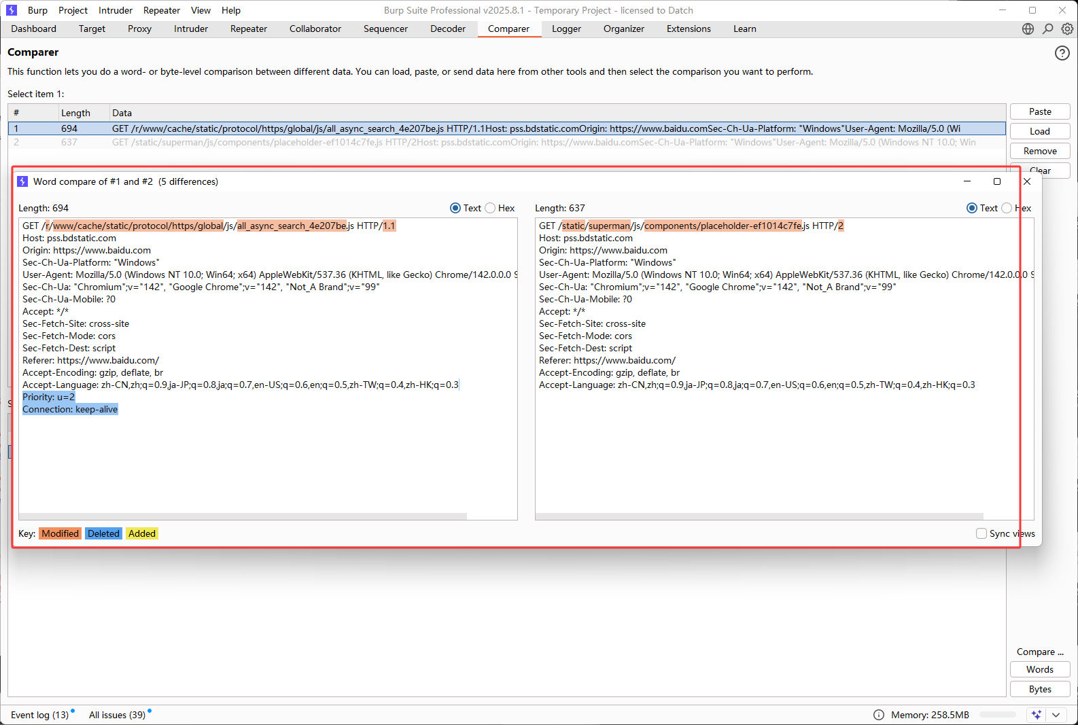Click the Burp Suite logo icon in title bar
This screenshot has width=1078, height=725.
[11, 10]
